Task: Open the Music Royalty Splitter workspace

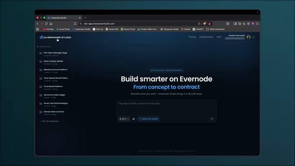Action: tap(53, 62)
